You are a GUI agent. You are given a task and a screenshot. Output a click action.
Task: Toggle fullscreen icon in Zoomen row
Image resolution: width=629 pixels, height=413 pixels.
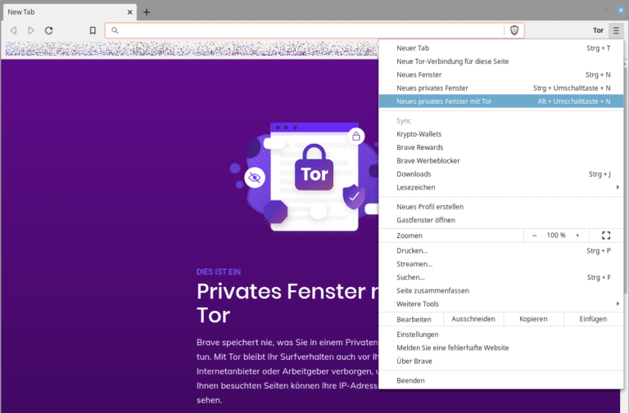click(x=606, y=236)
